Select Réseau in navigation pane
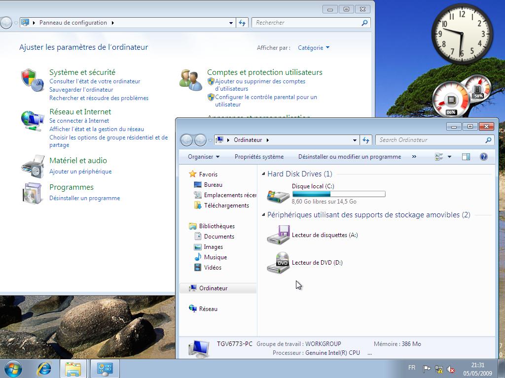This screenshot has width=505, height=378. pos(208,309)
